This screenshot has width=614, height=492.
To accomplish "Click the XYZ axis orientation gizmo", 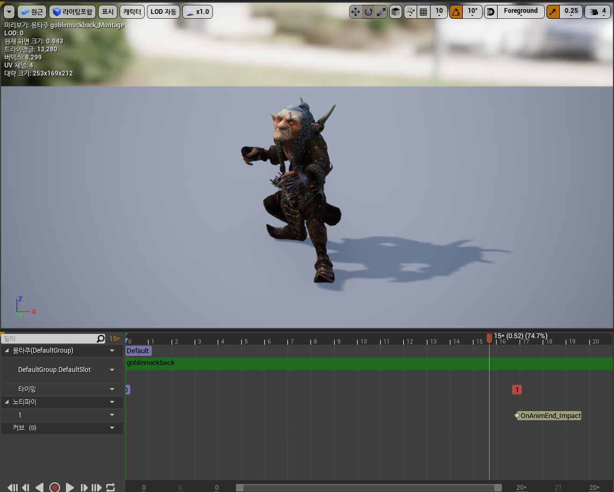I will tap(24, 307).
